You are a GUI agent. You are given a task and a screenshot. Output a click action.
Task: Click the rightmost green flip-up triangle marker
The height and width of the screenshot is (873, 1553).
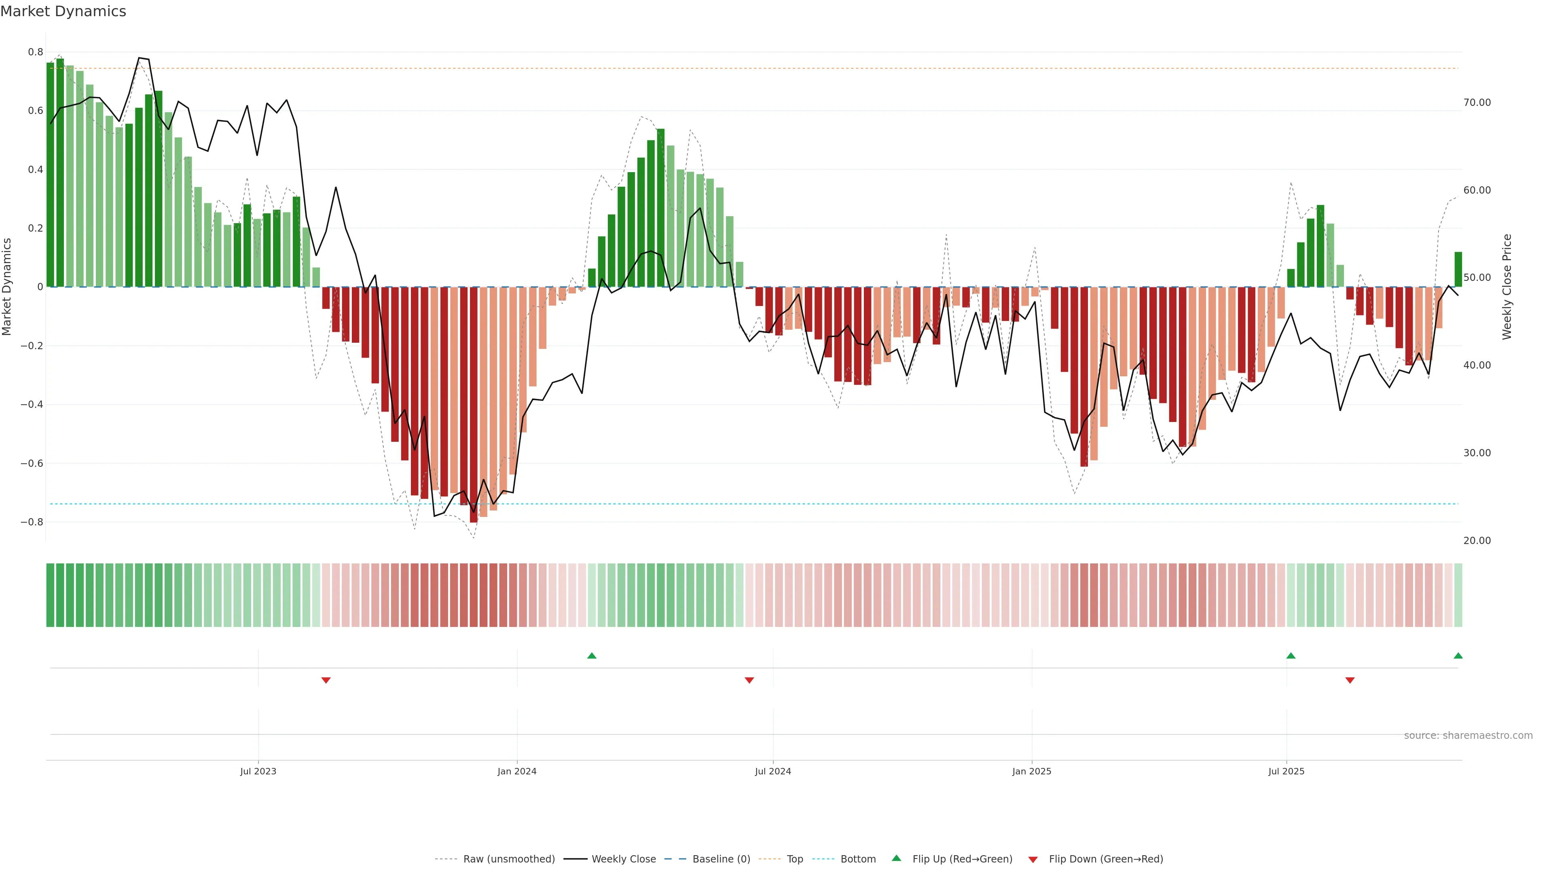click(1458, 656)
